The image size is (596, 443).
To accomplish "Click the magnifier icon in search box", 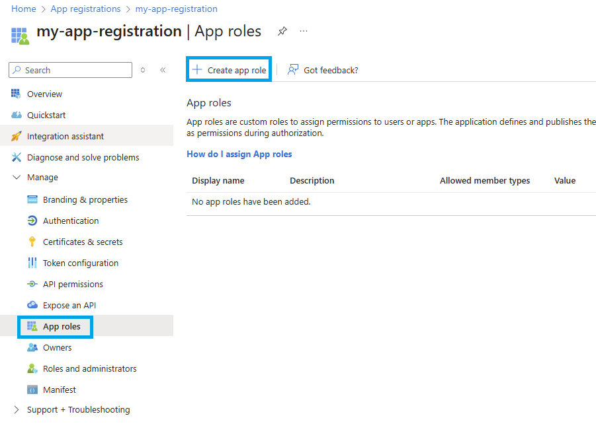I will (x=17, y=70).
